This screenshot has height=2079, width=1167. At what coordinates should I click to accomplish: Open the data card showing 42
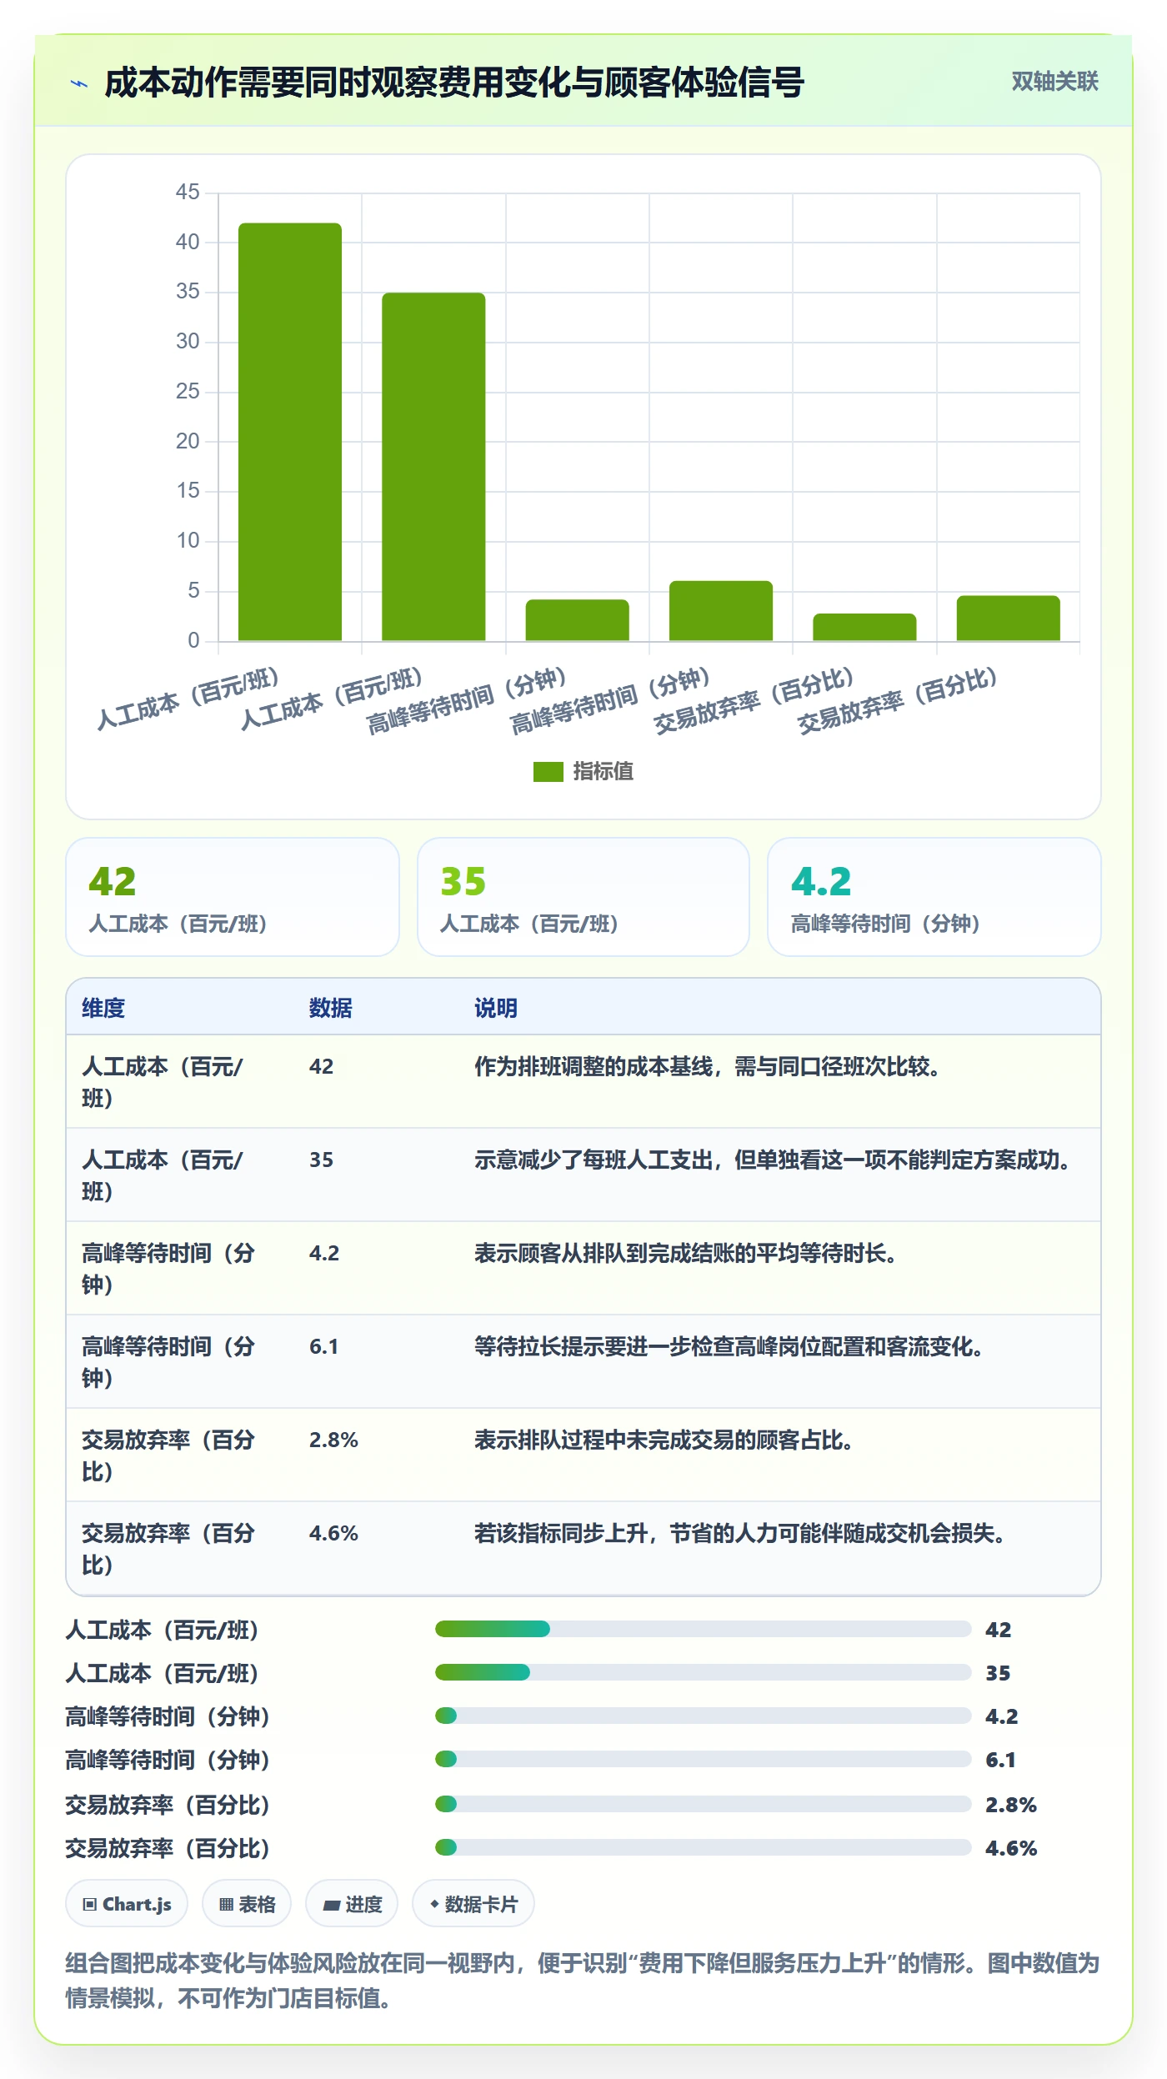(233, 897)
